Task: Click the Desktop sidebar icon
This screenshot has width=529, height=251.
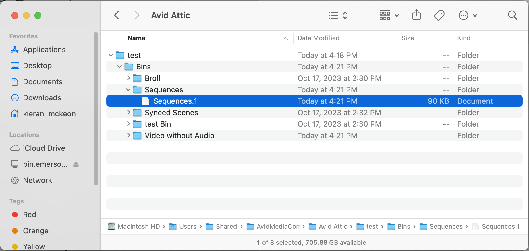Action: click(15, 66)
